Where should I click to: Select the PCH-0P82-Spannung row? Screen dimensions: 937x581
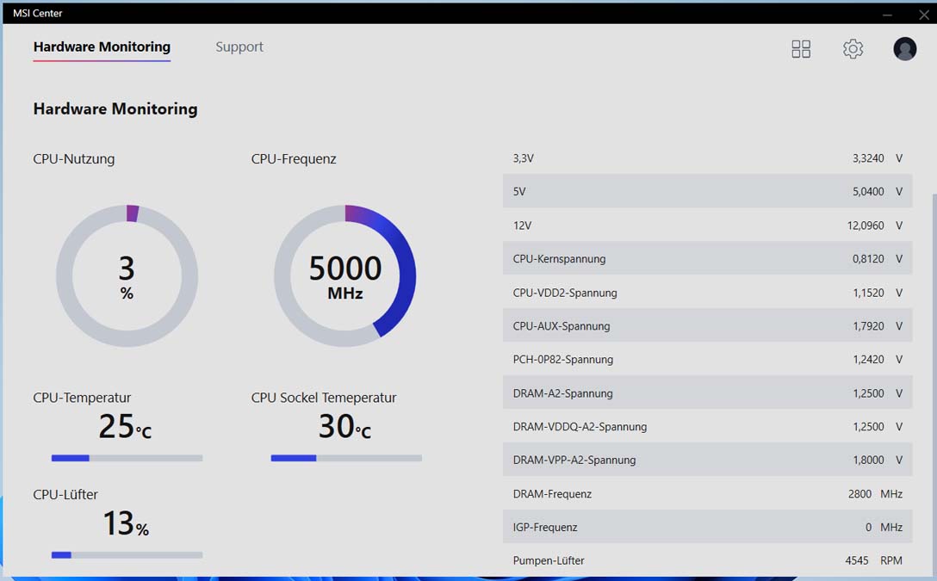(x=708, y=360)
